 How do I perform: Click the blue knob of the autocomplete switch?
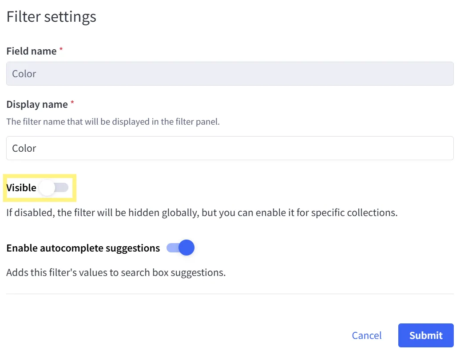pyautogui.click(x=186, y=248)
